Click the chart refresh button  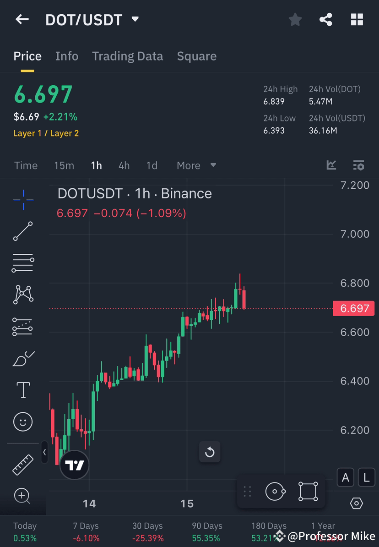click(x=210, y=452)
